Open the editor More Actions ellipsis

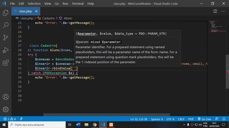coord(223,11)
